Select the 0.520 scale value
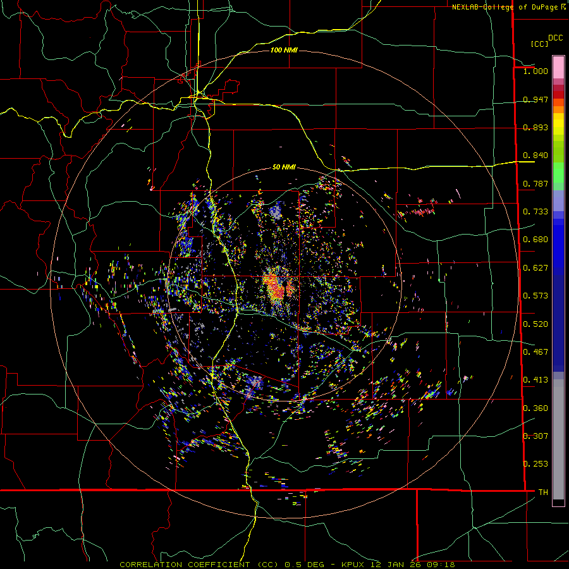This screenshot has width=569, height=569. [535, 324]
